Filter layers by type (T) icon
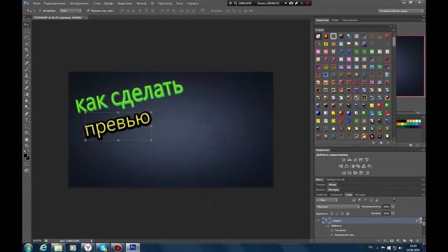 [x=365, y=200]
